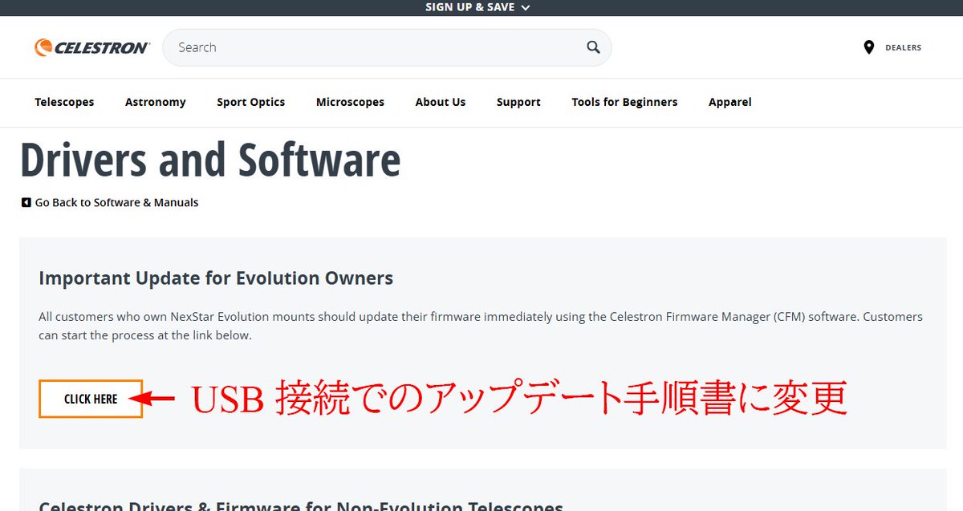Open the Telescopes menu

tap(64, 102)
